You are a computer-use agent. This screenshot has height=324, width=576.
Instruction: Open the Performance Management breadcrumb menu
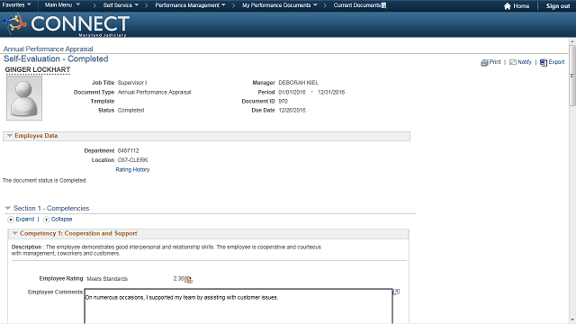point(190,5)
